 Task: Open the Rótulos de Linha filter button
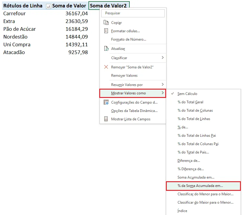48,6
